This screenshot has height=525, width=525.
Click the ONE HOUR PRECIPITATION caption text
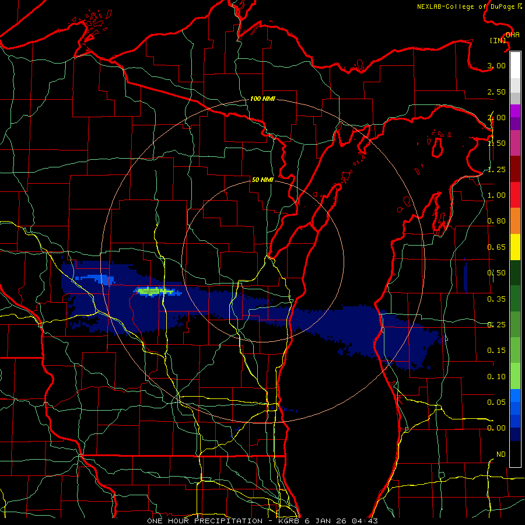coord(205,521)
